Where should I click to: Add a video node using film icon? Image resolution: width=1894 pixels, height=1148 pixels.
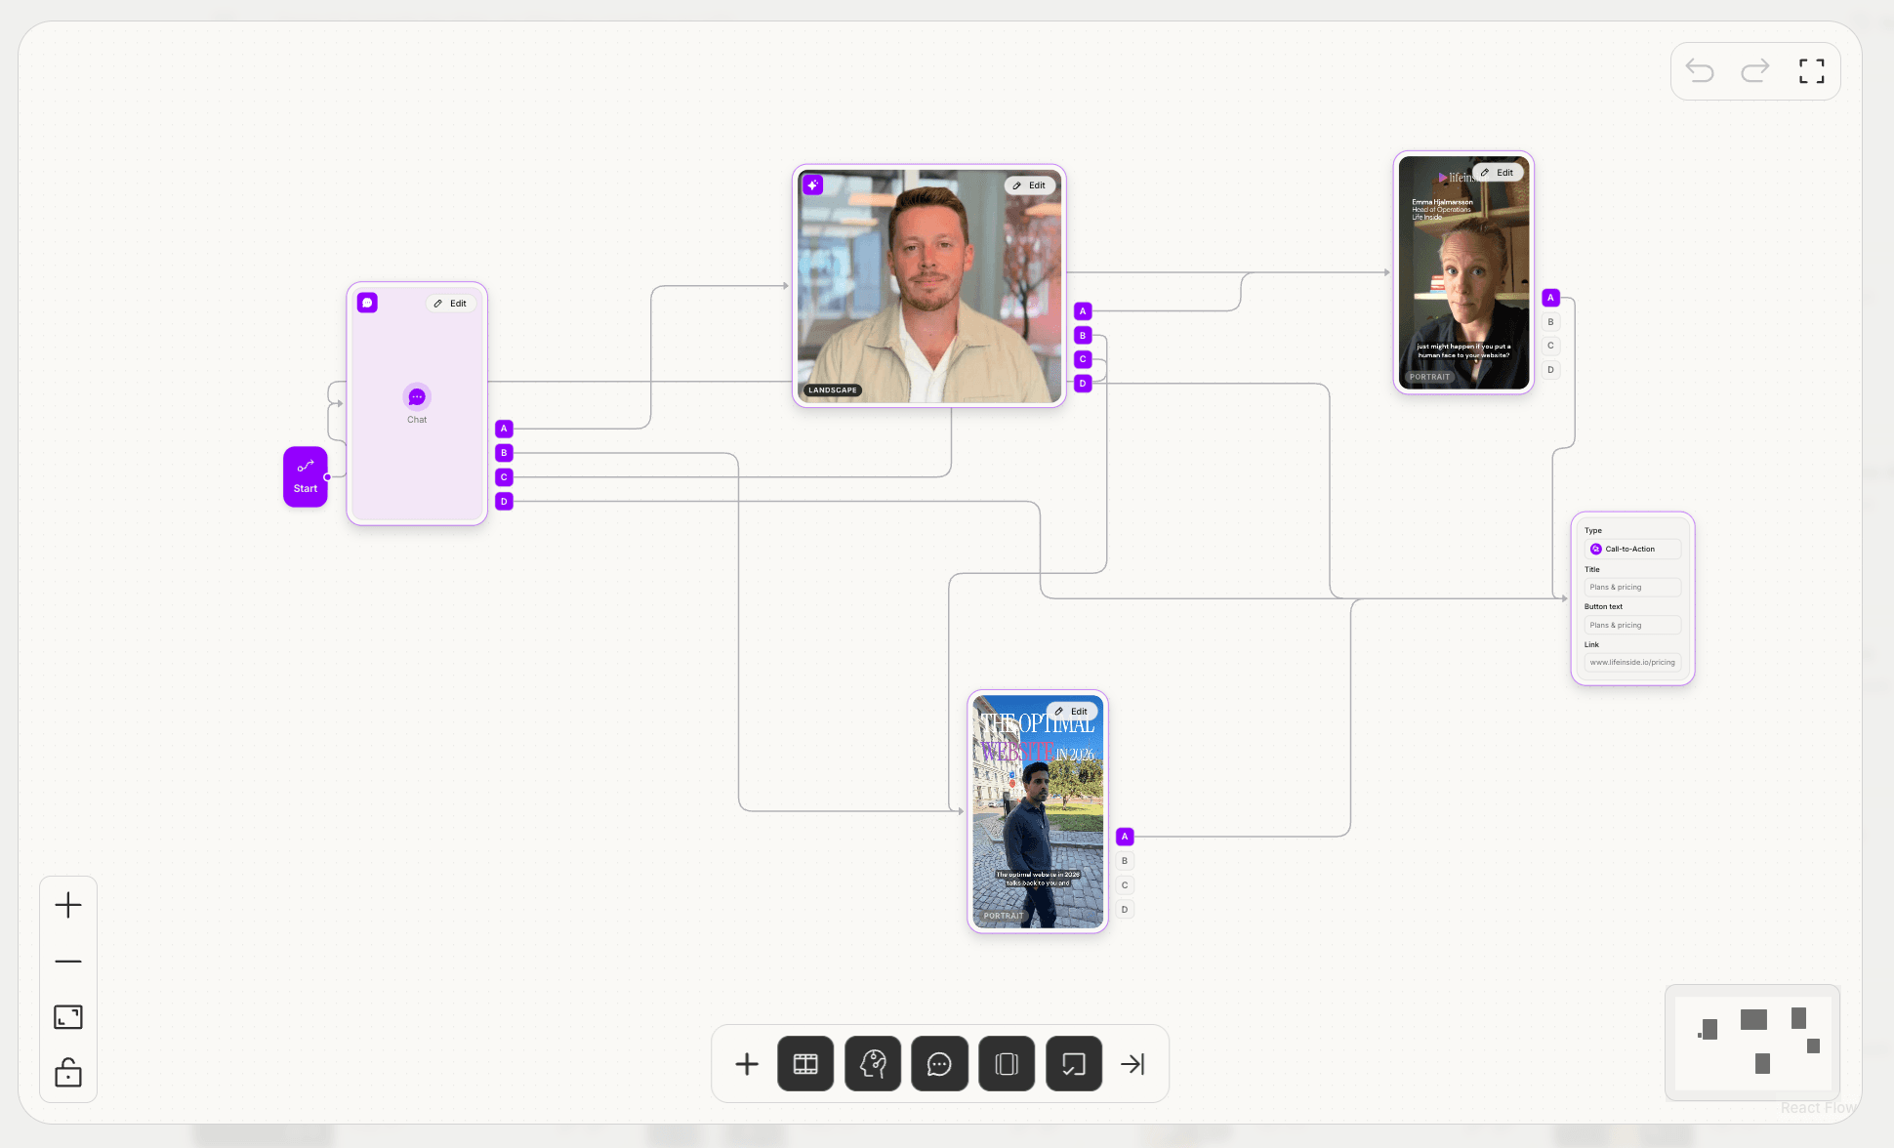pos(805,1064)
